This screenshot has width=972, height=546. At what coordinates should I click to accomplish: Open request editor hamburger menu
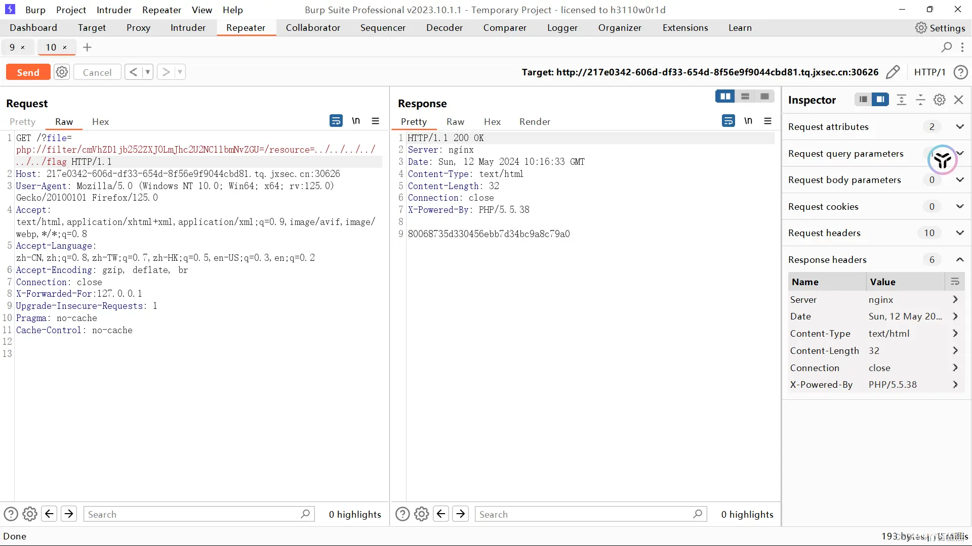[375, 121]
